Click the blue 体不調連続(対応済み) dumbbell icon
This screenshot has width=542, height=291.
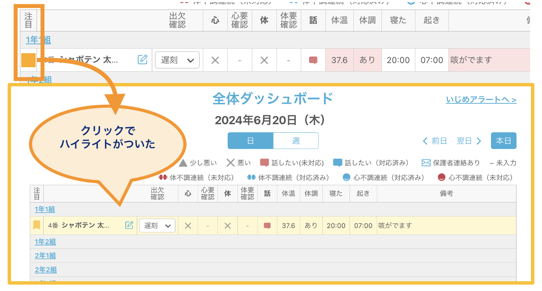pos(251,177)
